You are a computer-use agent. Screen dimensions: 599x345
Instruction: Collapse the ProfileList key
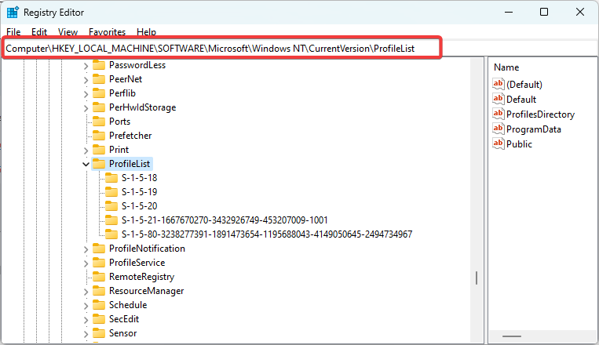[86, 165]
